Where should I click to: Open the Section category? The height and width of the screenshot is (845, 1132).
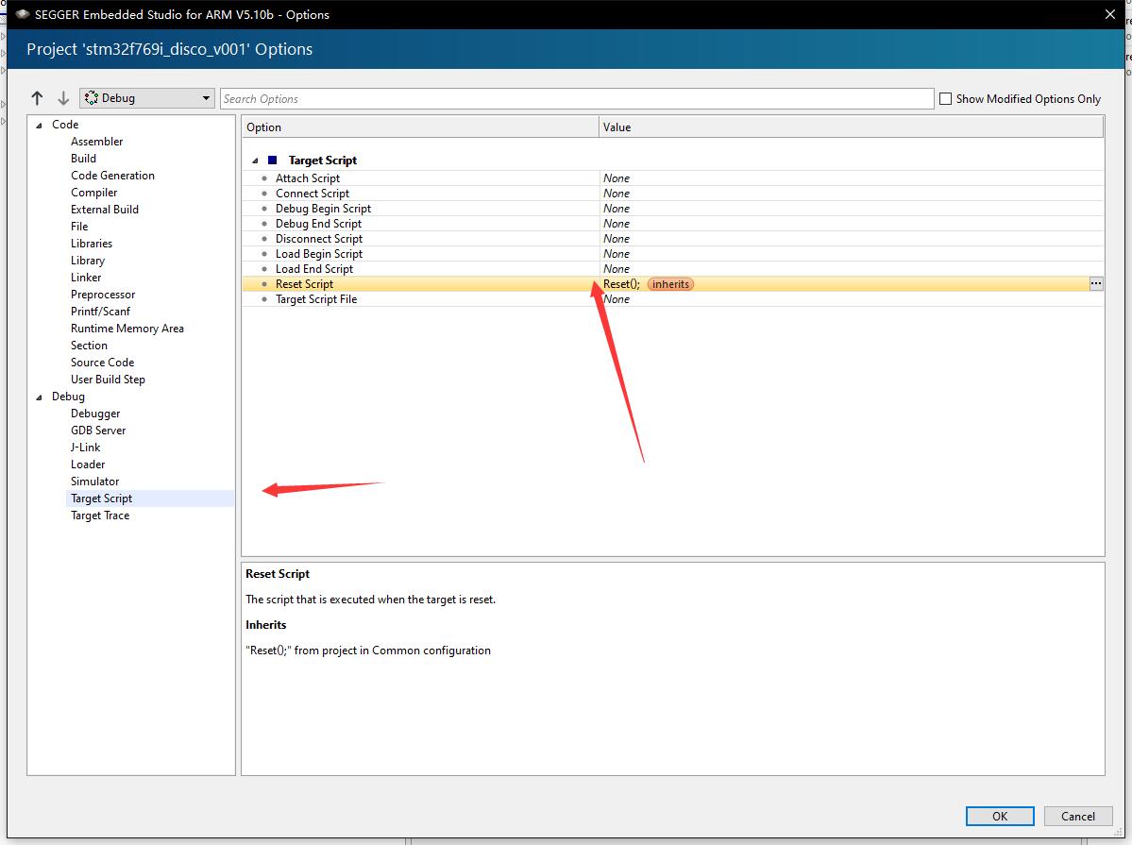(89, 346)
